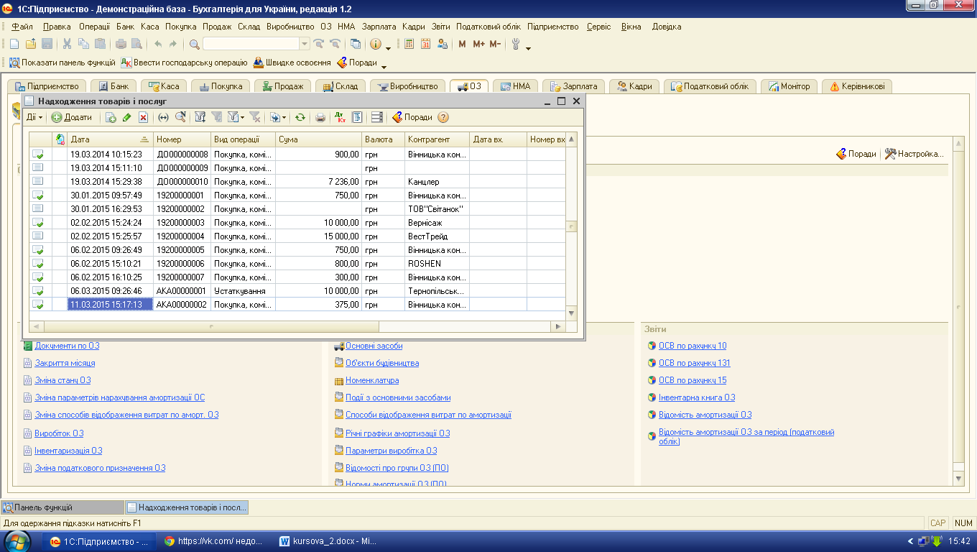Click the date interval icon in list toolbar
The image size is (977, 552).
pyautogui.click(x=163, y=117)
